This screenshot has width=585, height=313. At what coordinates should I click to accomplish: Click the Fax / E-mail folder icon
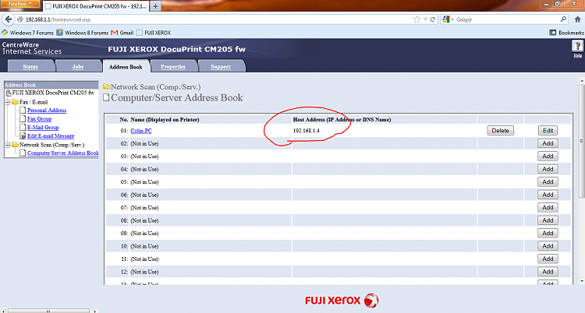tap(16, 102)
